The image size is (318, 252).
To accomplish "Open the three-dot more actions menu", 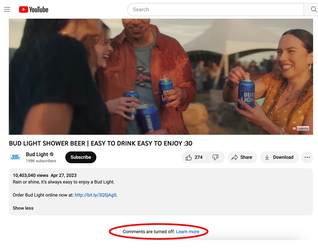I will (307, 157).
